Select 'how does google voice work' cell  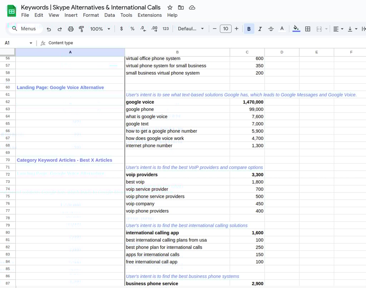(x=177, y=138)
